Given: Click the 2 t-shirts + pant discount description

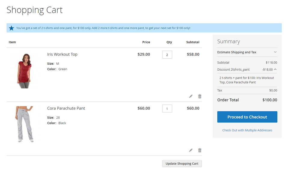Looking at the screenshot, I should [247, 80].
